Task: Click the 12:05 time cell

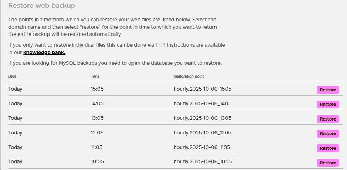Action: (97, 133)
